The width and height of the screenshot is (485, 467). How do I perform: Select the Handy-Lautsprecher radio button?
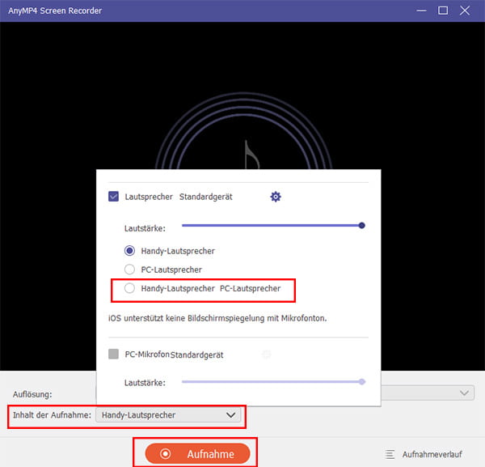pos(129,251)
